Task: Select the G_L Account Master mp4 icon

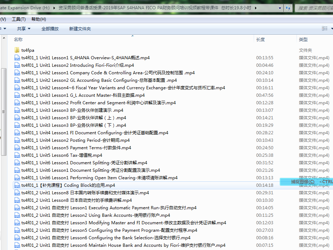Action: 17,95
